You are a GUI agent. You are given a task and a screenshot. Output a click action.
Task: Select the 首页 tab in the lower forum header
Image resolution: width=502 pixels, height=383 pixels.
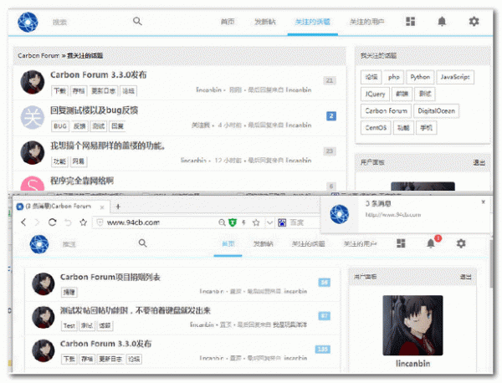click(228, 244)
